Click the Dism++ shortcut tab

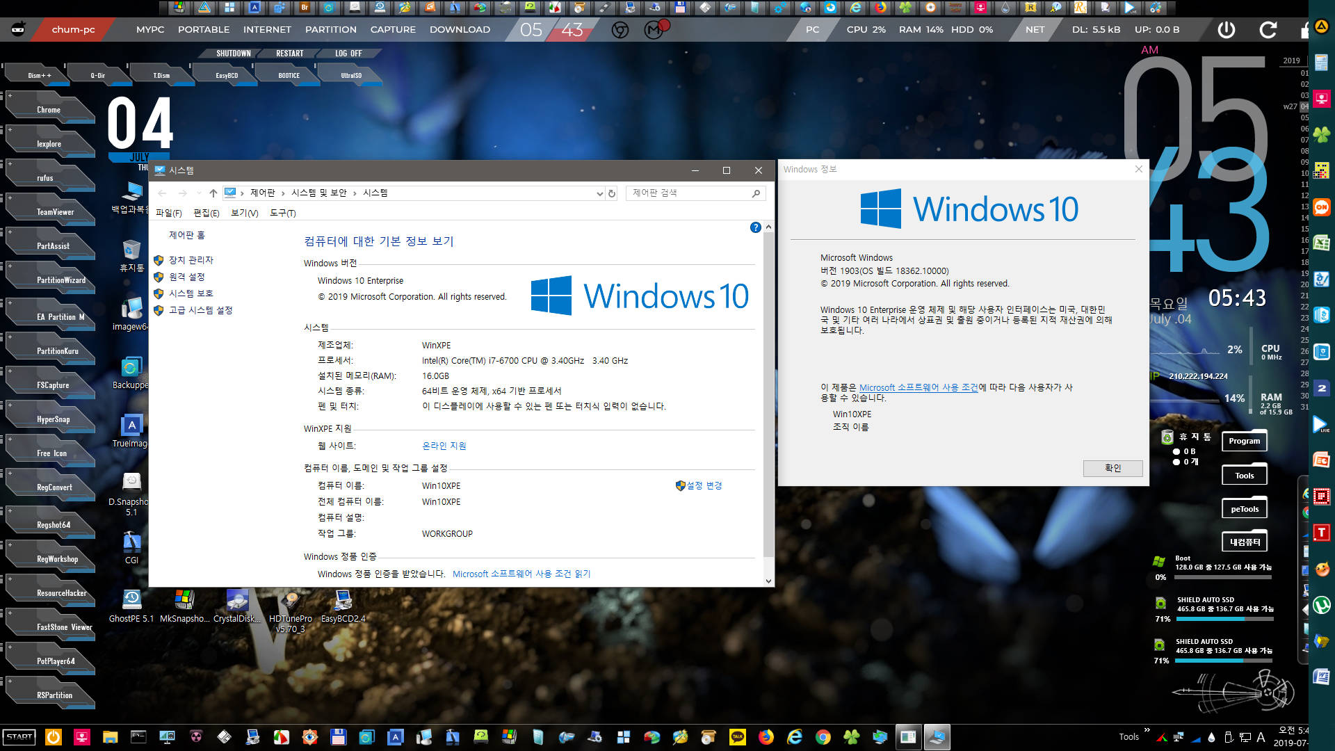click(39, 75)
